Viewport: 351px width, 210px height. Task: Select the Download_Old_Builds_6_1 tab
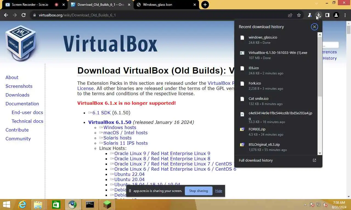click(x=100, y=5)
